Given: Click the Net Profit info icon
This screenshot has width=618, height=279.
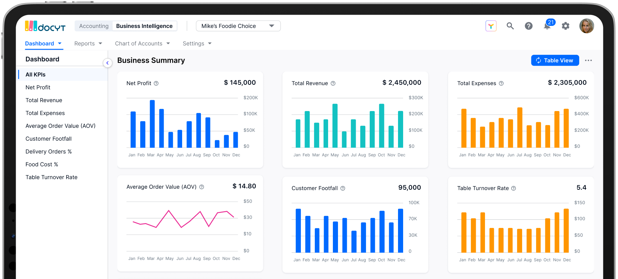Looking at the screenshot, I should 156,83.
